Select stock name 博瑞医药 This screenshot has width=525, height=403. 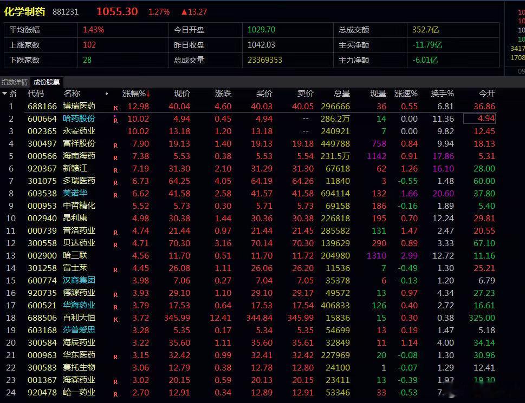pos(79,106)
